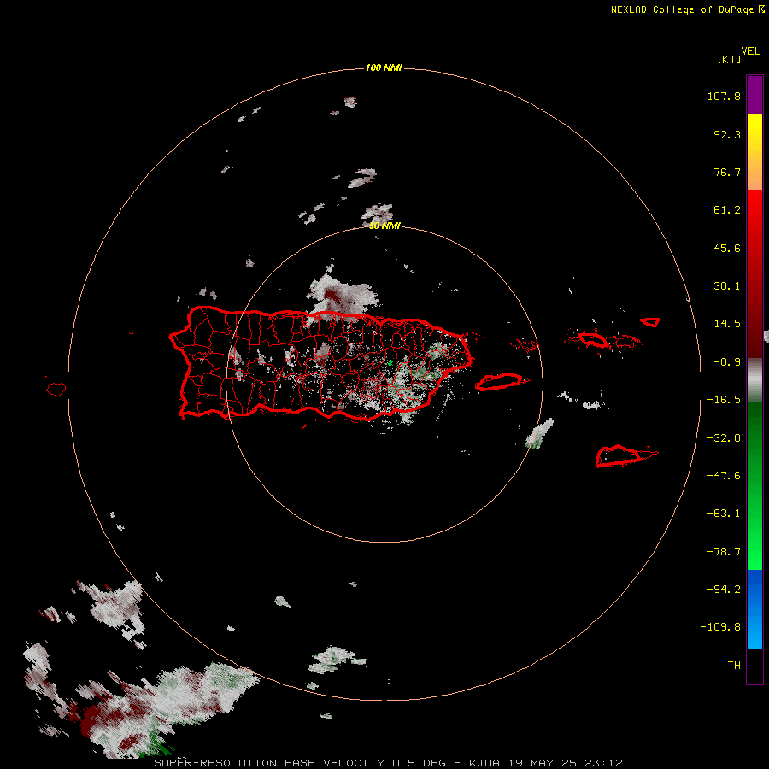The height and width of the screenshot is (769, 769).
Task: Select the 76.7 legend value
Action: pyautogui.click(x=727, y=172)
